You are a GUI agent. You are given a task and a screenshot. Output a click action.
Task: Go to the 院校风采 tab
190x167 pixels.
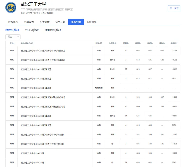92,22
